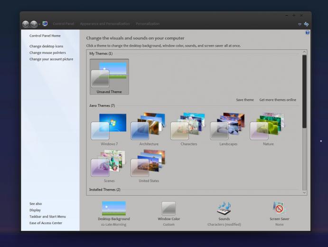Apply the United States theme

[149, 166]
